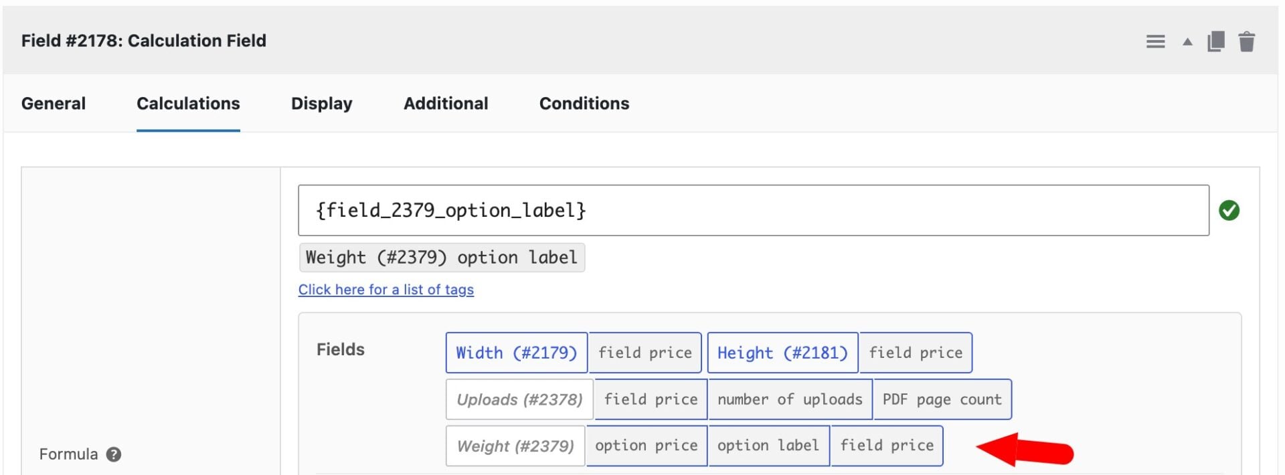
Task: Click the Uploads (#2378) field label
Action: (x=519, y=399)
